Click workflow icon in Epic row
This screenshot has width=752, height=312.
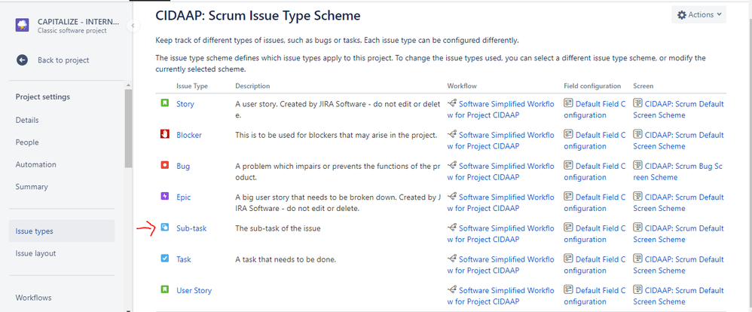(452, 197)
